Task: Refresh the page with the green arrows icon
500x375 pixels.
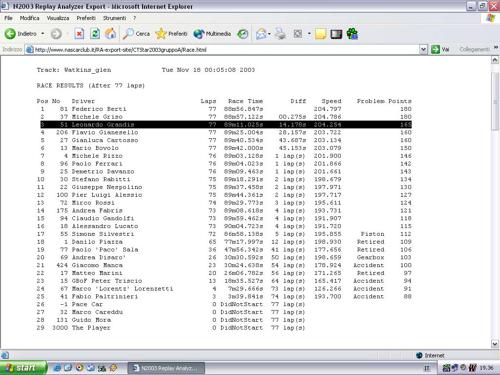Action: point(95,34)
